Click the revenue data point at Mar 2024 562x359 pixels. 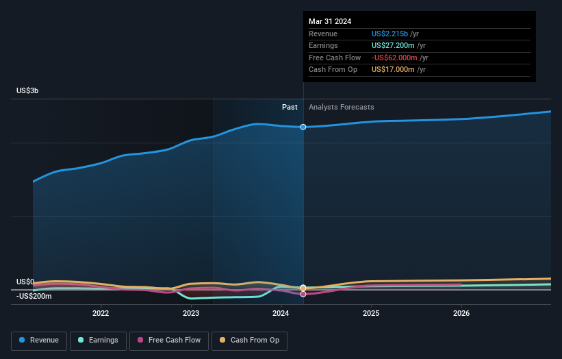coord(303,127)
